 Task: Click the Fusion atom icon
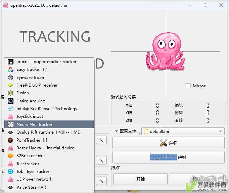(x=10, y=93)
